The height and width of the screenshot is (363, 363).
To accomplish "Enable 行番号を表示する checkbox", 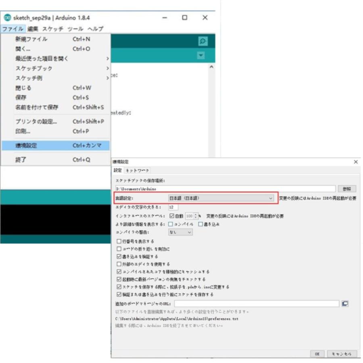I will coord(119,241).
